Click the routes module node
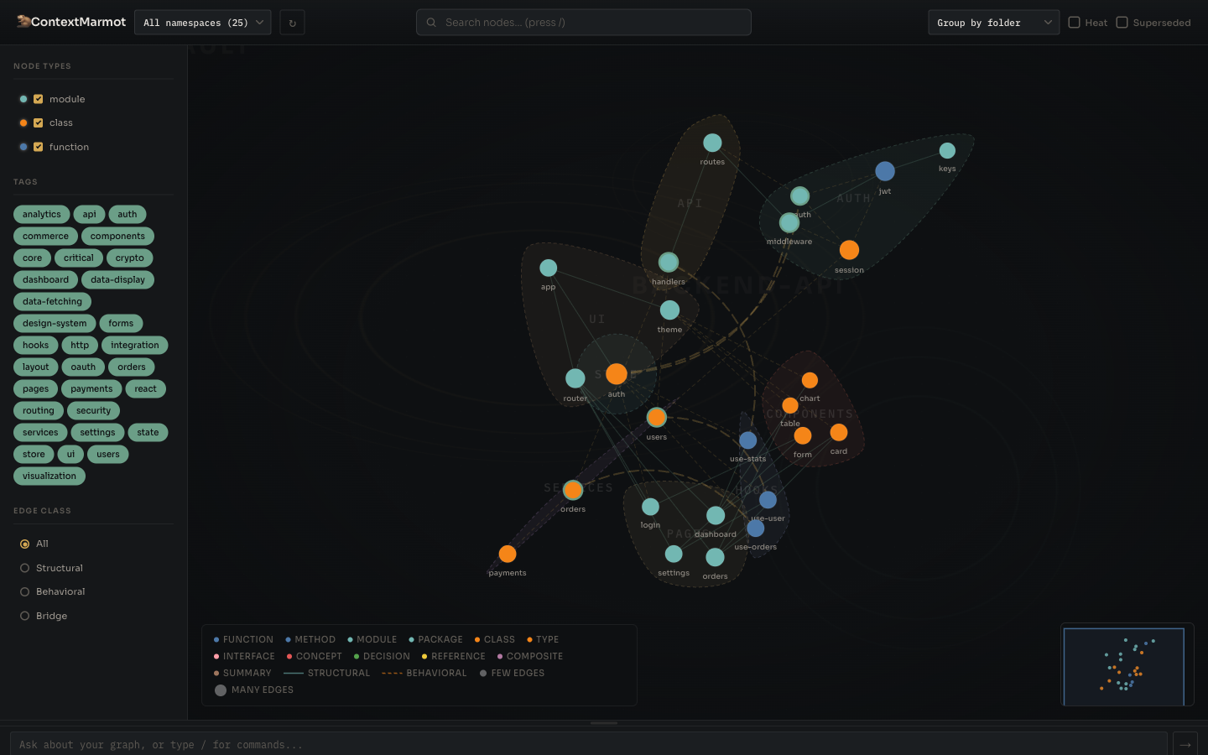Image resolution: width=1208 pixels, height=755 pixels. [x=712, y=143]
